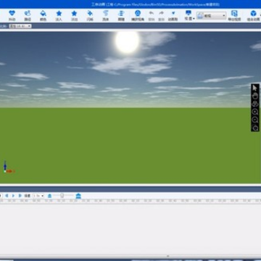Click the zoom out magnifier in viewport
261x261 pixels.
tap(255, 120)
